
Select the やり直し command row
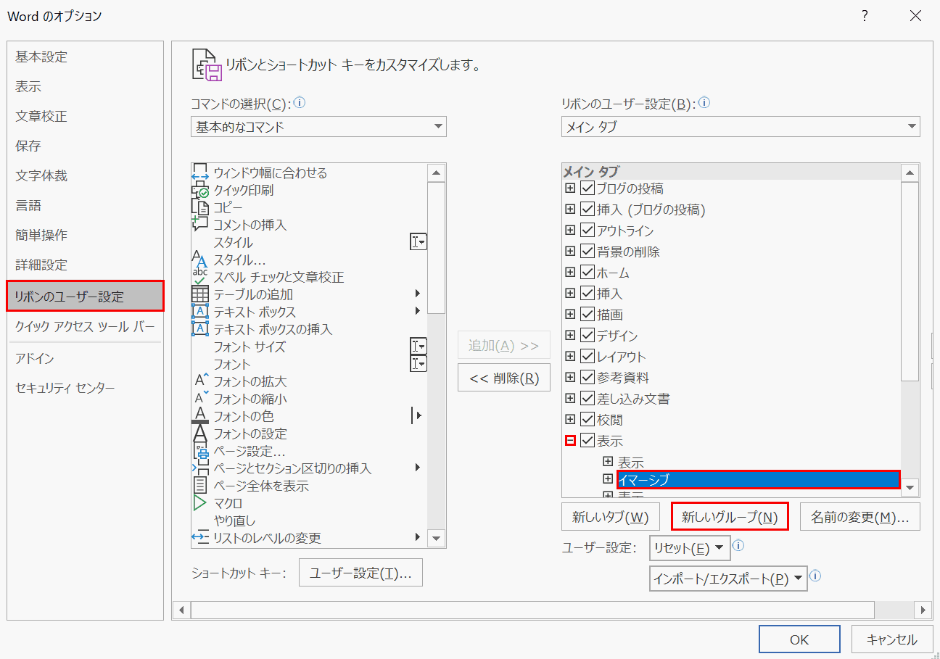309,521
